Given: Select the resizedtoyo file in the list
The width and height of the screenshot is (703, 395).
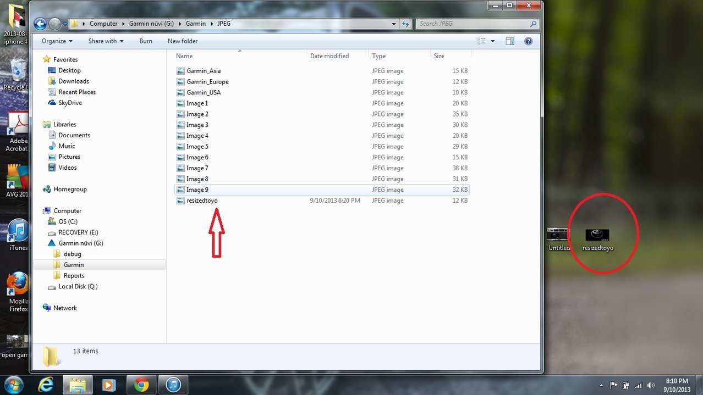Looking at the screenshot, I should click(x=202, y=201).
